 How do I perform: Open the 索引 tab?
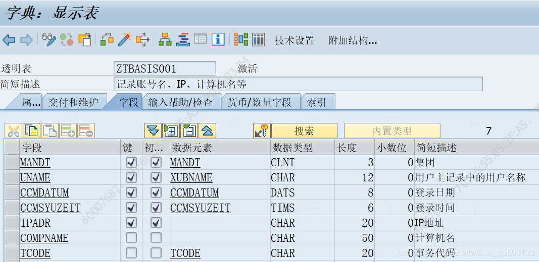pyautogui.click(x=317, y=102)
